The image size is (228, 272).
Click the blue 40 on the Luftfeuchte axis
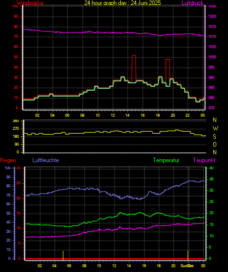8,222
